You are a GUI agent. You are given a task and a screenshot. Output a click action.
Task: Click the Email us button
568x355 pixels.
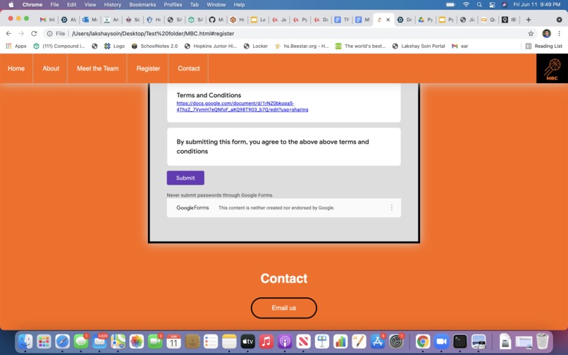pyautogui.click(x=284, y=308)
